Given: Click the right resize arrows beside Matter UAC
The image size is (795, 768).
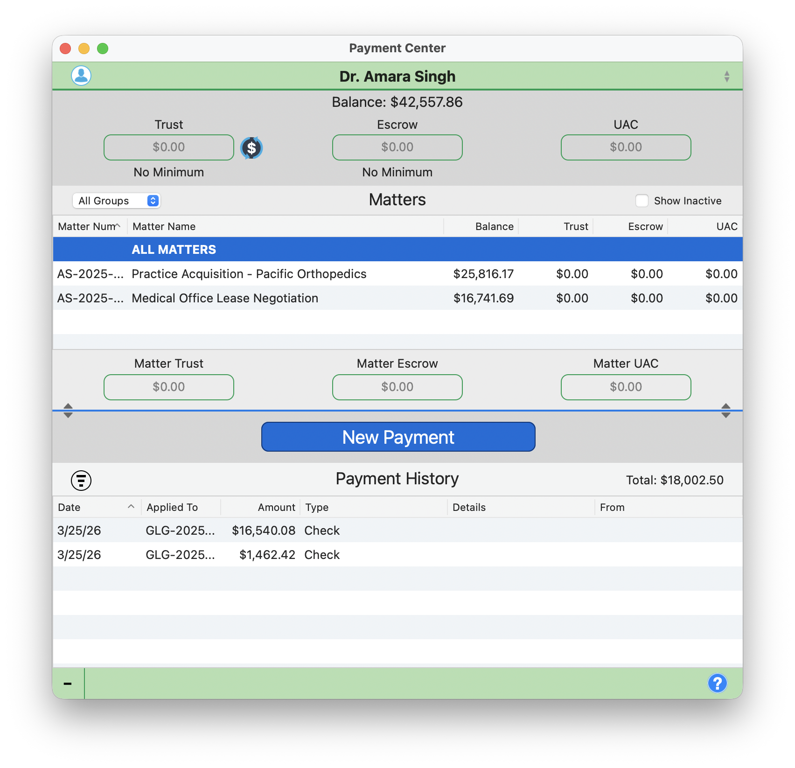Looking at the screenshot, I should (726, 411).
